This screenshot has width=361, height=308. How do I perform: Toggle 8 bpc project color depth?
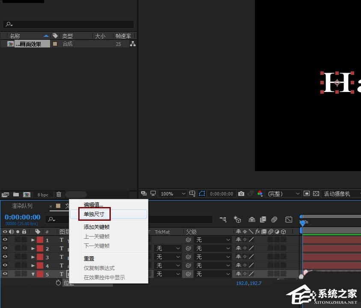42,194
